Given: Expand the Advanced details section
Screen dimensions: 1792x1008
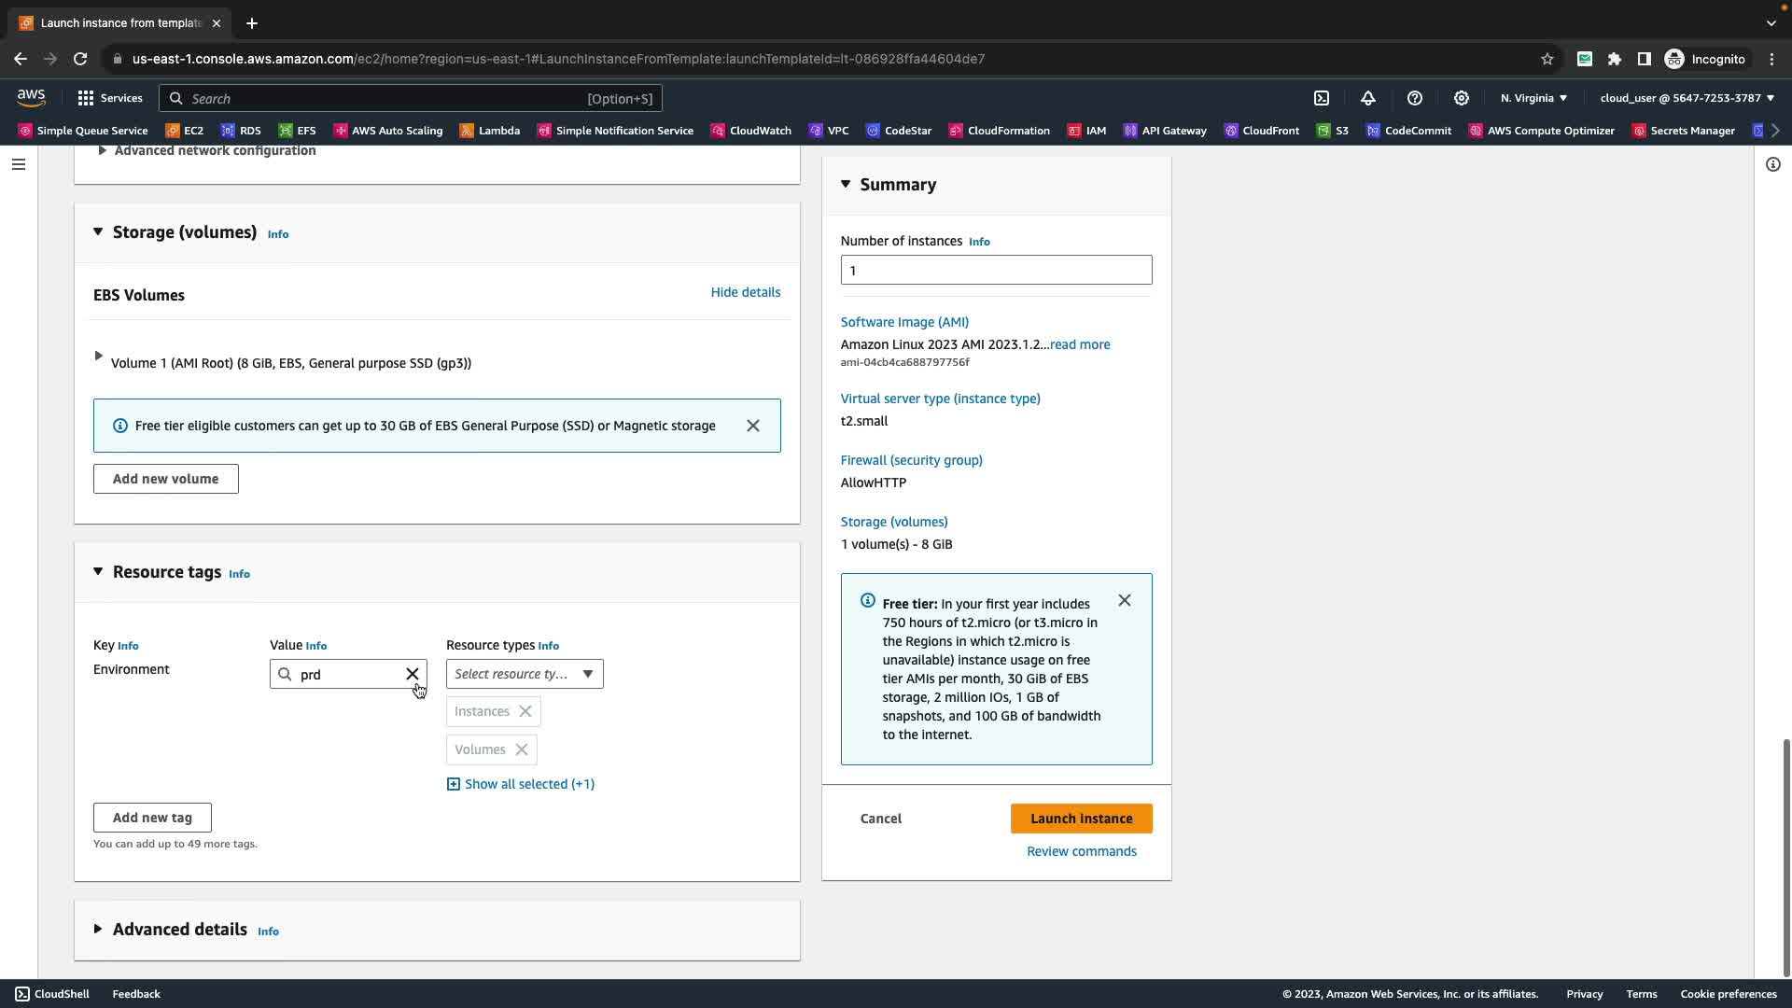Looking at the screenshot, I should click(x=98, y=929).
